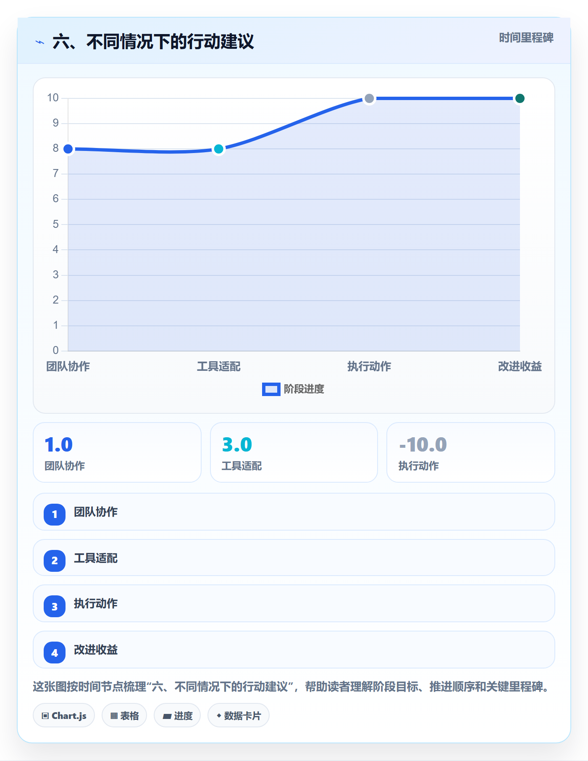588x761 pixels.
Task: Click the number 4 step badge
Action: pyautogui.click(x=55, y=653)
